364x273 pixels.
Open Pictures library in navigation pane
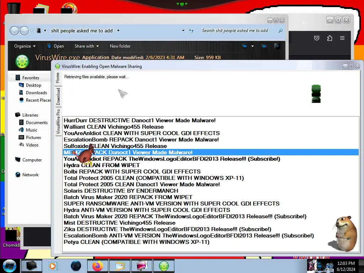[x=30, y=138]
